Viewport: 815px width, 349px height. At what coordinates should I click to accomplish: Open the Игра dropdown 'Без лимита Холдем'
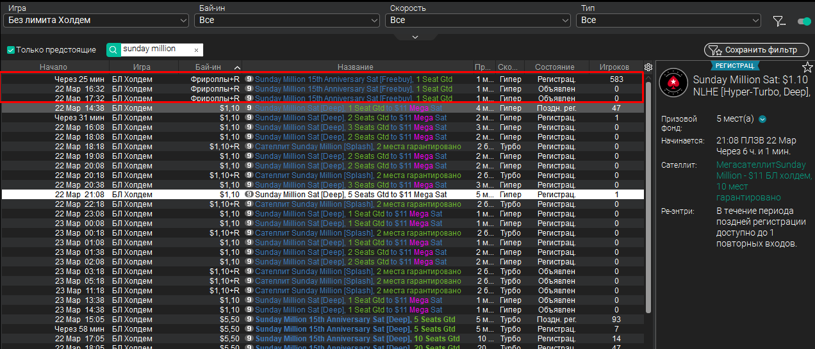click(x=96, y=20)
